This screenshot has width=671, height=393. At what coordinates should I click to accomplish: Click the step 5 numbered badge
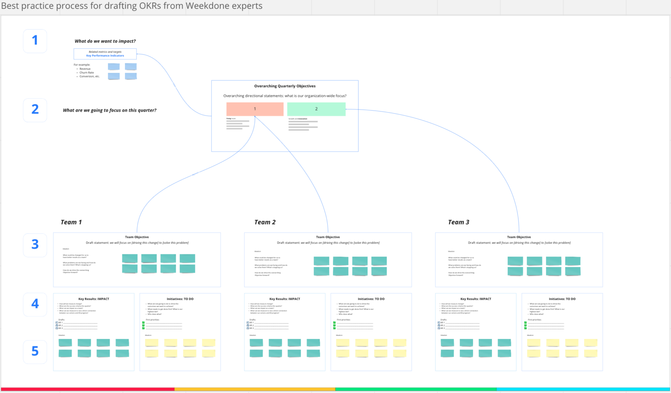click(x=35, y=352)
